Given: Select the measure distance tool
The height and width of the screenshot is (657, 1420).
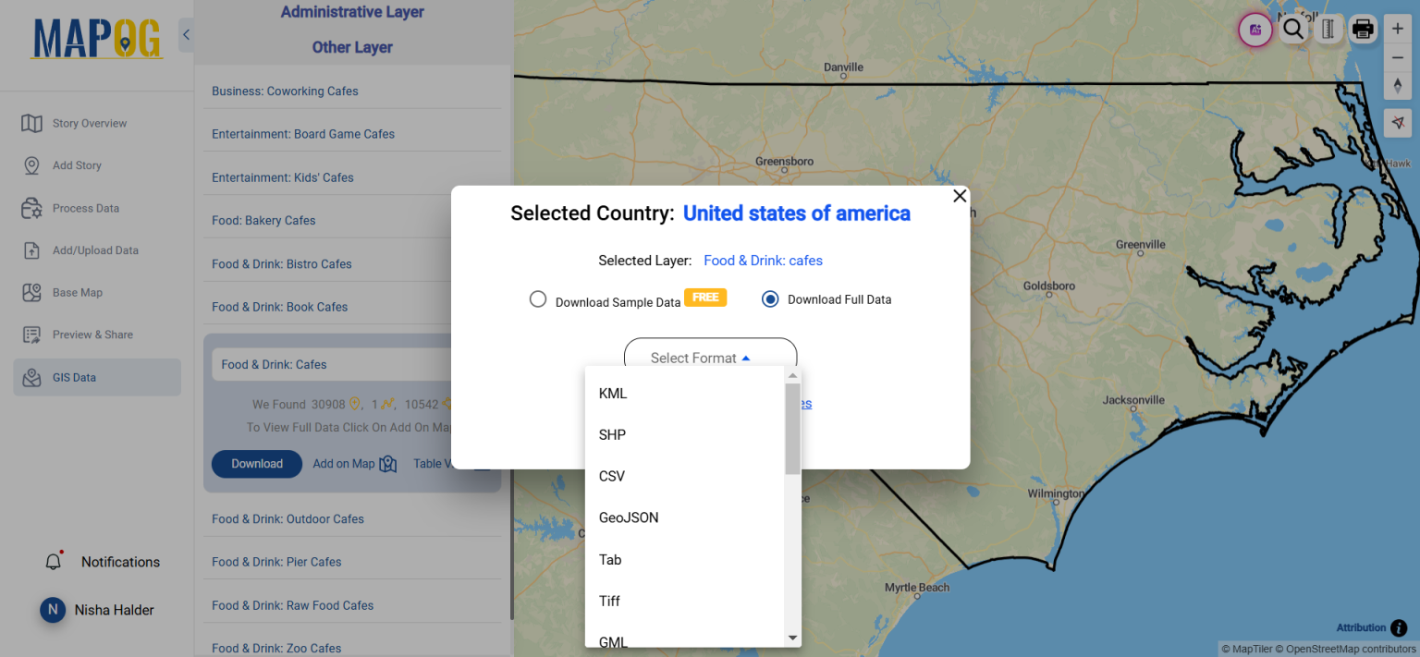Looking at the screenshot, I should (x=1328, y=29).
